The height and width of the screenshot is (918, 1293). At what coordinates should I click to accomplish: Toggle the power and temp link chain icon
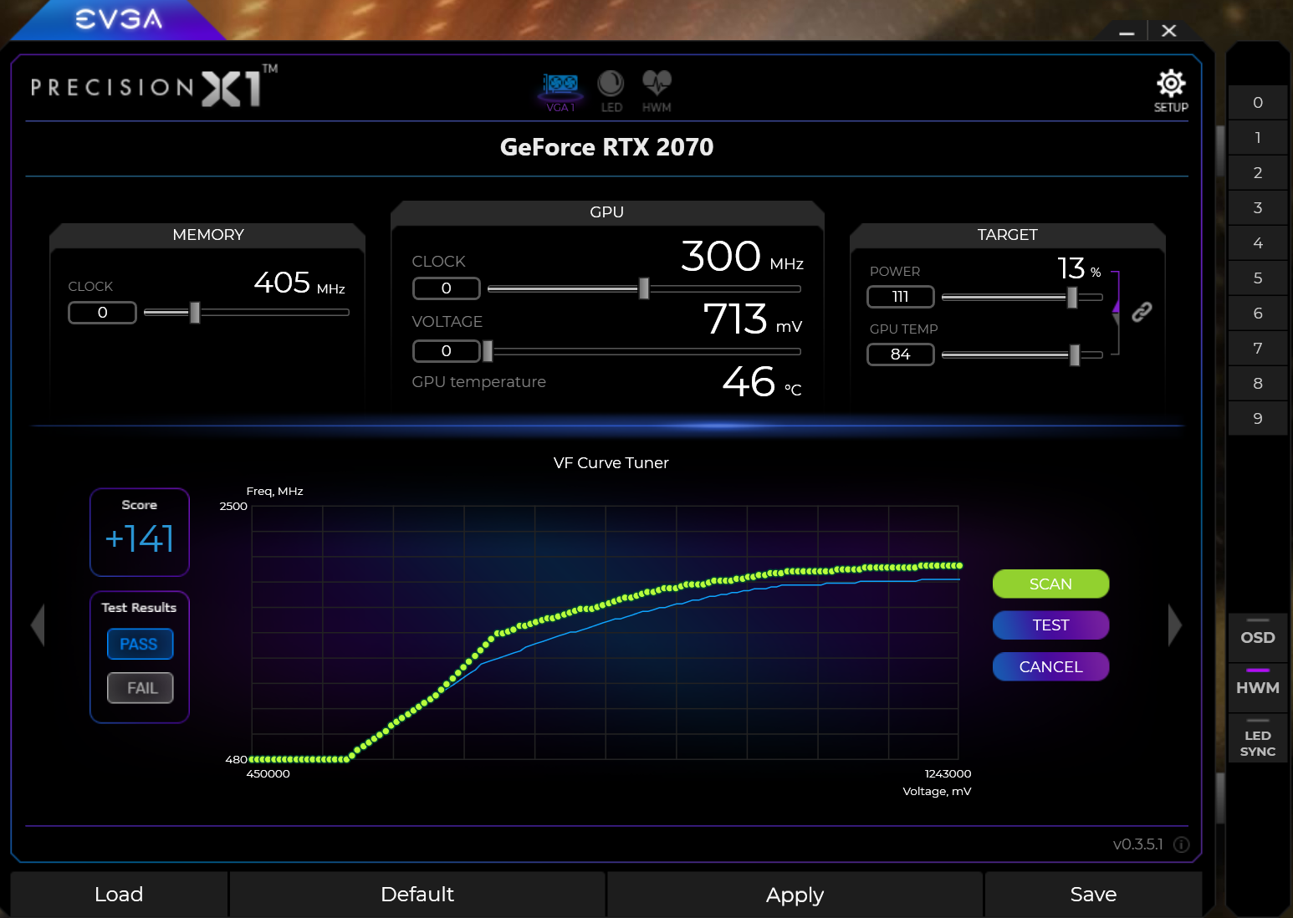click(1142, 312)
